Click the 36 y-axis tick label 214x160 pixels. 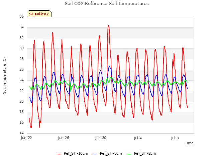21,16
